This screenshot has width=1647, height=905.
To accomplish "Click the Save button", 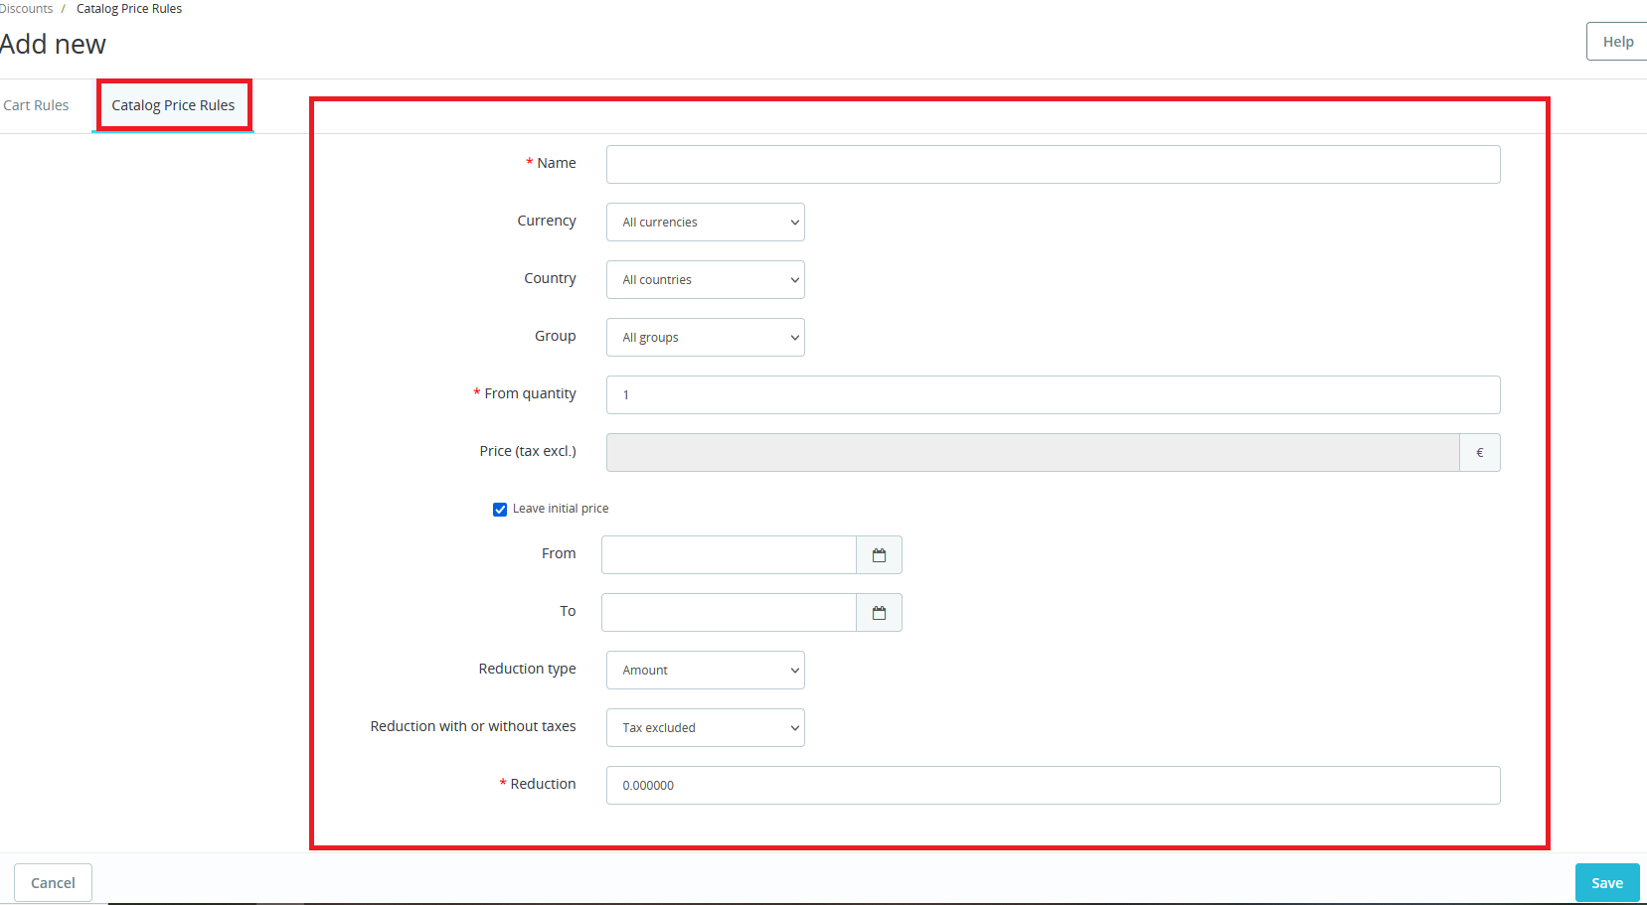I will click(1606, 883).
